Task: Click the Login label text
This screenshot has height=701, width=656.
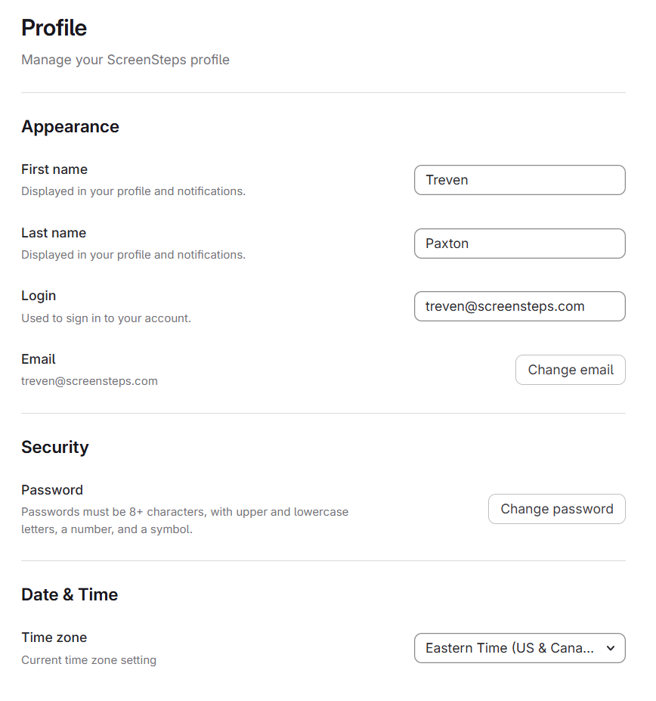Action: [x=39, y=296]
